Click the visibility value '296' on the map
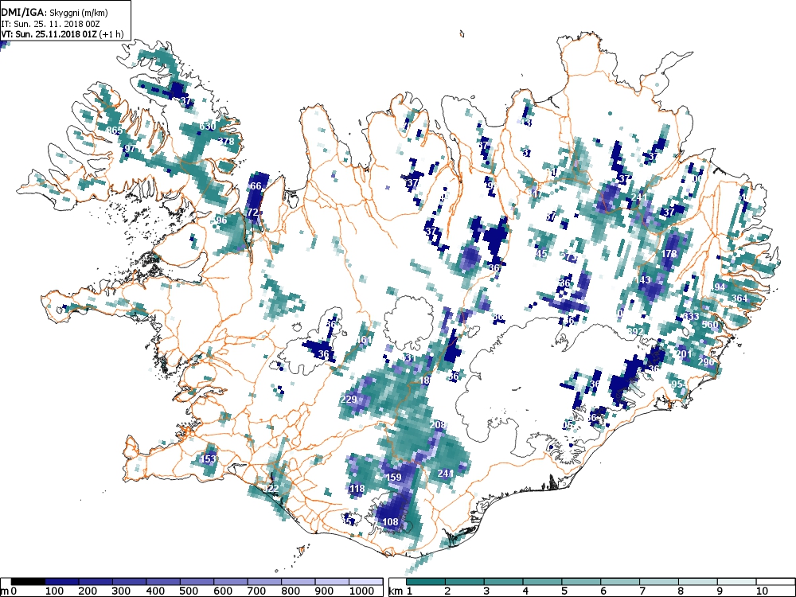The height and width of the screenshot is (597, 796). [705, 362]
